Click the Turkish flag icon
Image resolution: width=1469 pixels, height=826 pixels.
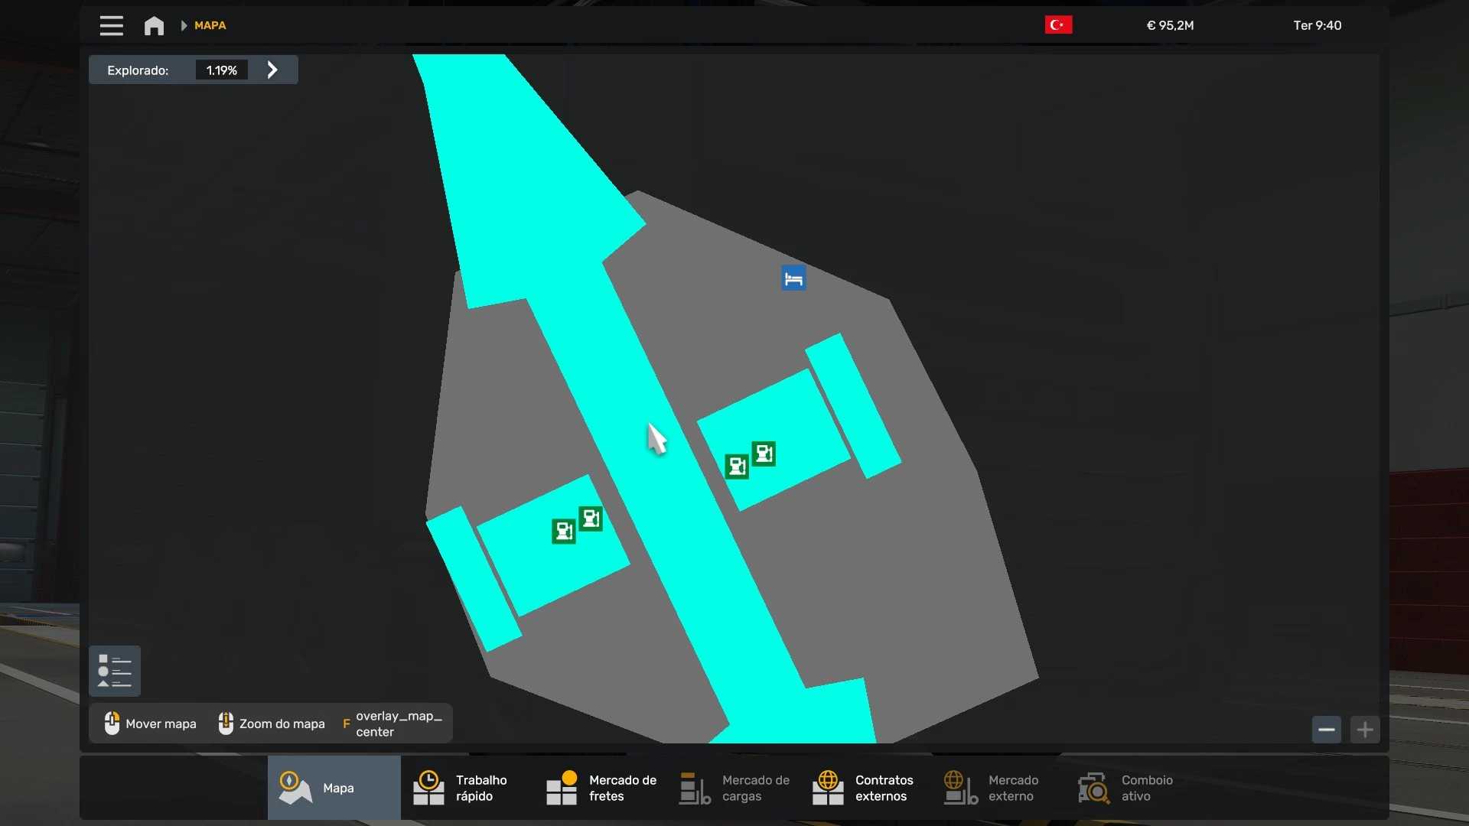pos(1058,25)
